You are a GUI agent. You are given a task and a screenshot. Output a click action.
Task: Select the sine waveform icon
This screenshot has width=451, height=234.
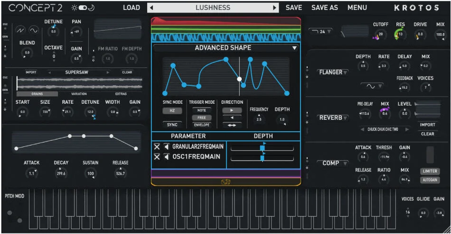click(x=34, y=30)
